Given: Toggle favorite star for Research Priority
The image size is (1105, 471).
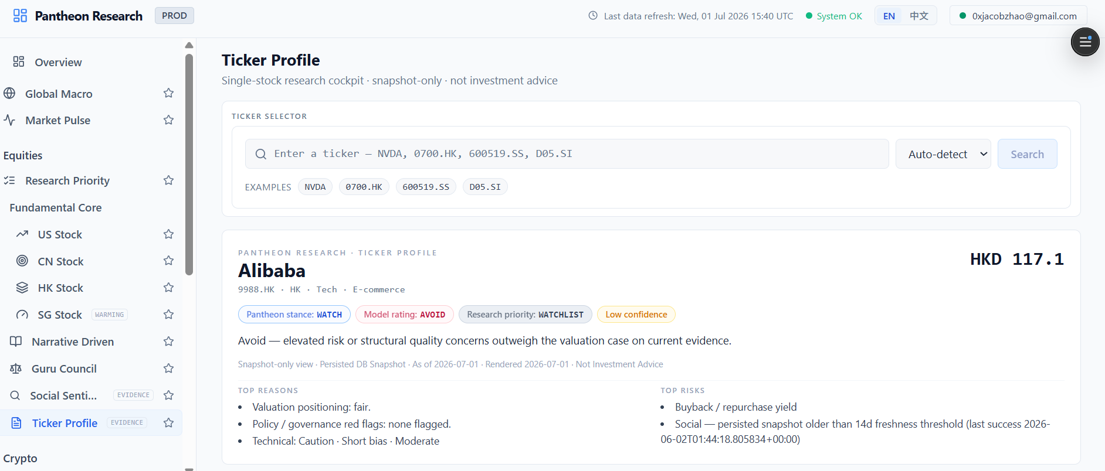Looking at the screenshot, I should tap(168, 180).
